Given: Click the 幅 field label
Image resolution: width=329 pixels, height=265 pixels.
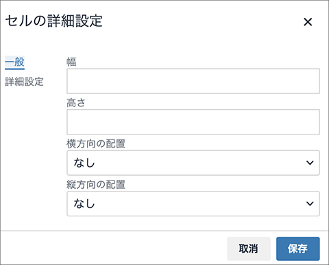Looking at the screenshot, I should tap(71, 62).
